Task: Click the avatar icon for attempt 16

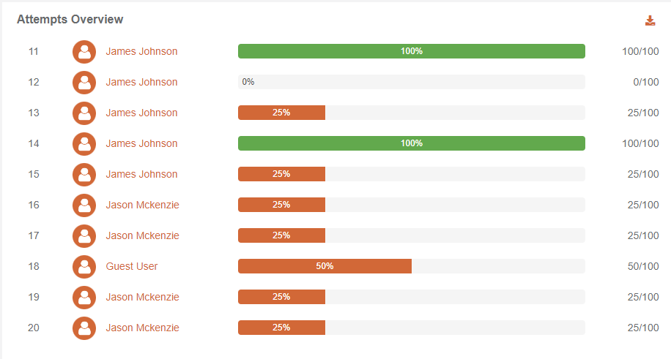Action: tap(84, 205)
